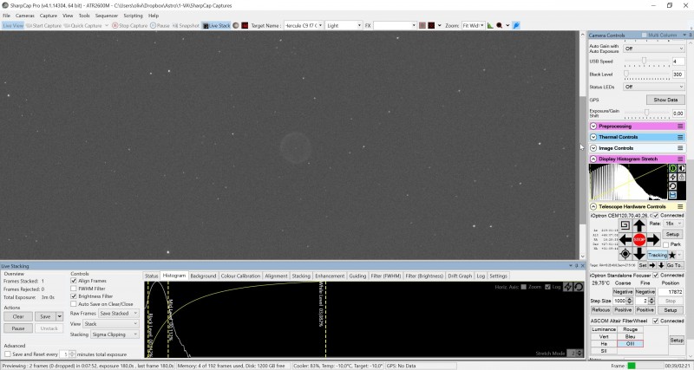Click the blue save icon in Display Histogram
694x370 pixels.
(673, 195)
